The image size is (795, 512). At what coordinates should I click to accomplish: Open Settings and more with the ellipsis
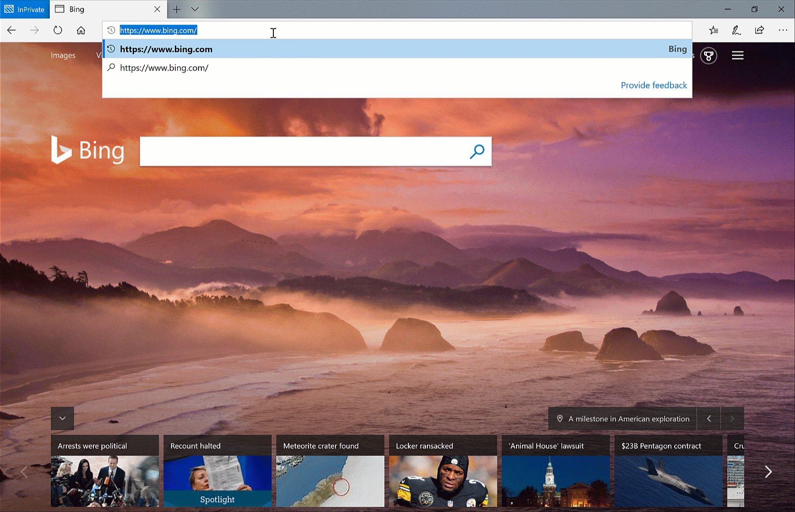click(783, 30)
